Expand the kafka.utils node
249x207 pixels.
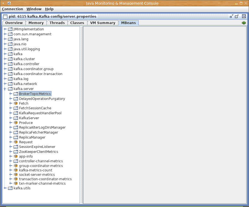click(5, 188)
